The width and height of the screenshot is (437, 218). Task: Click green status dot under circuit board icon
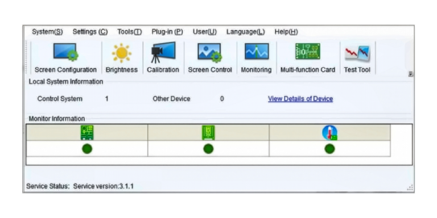pos(87,149)
